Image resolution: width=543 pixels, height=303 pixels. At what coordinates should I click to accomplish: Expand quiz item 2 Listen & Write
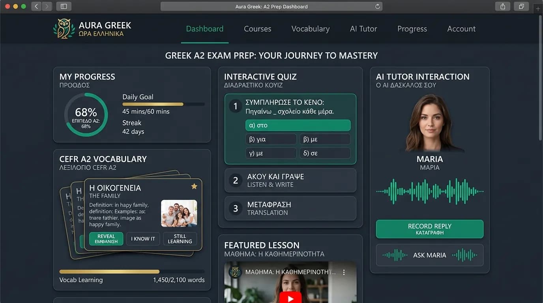(x=290, y=180)
